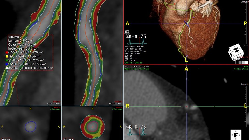Click the H-labeled 3D orientation cube
249x140 pixels.
coord(236,52)
